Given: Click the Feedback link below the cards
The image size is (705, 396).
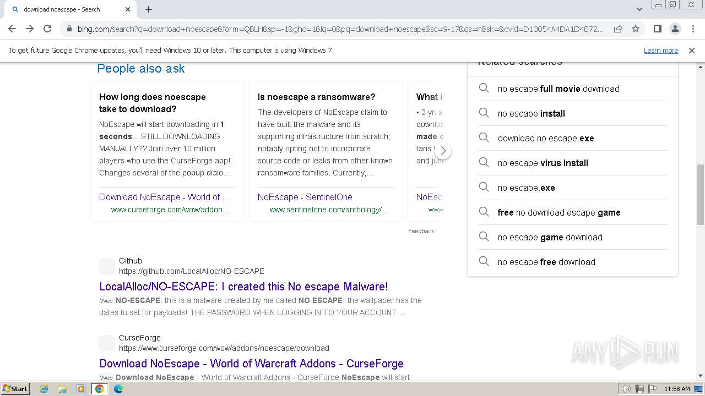Looking at the screenshot, I should (421, 231).
